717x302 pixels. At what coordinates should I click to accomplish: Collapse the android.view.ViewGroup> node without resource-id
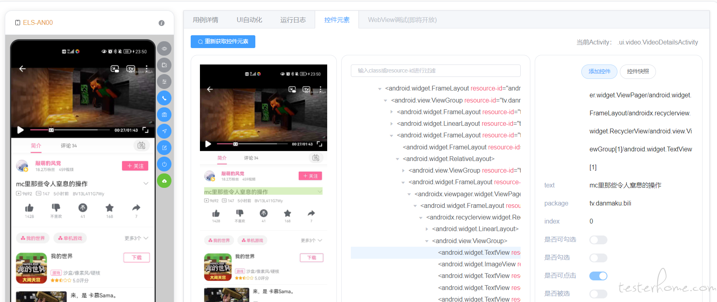(427, 241)
